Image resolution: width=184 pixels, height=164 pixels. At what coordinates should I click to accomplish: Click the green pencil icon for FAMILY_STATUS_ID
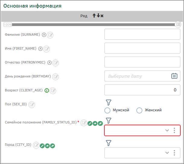(90, 123)
